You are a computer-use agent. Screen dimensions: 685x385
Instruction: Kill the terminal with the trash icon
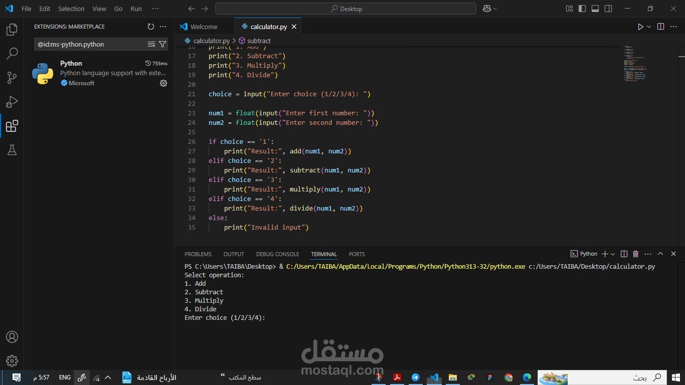click(x=635, y=254)
